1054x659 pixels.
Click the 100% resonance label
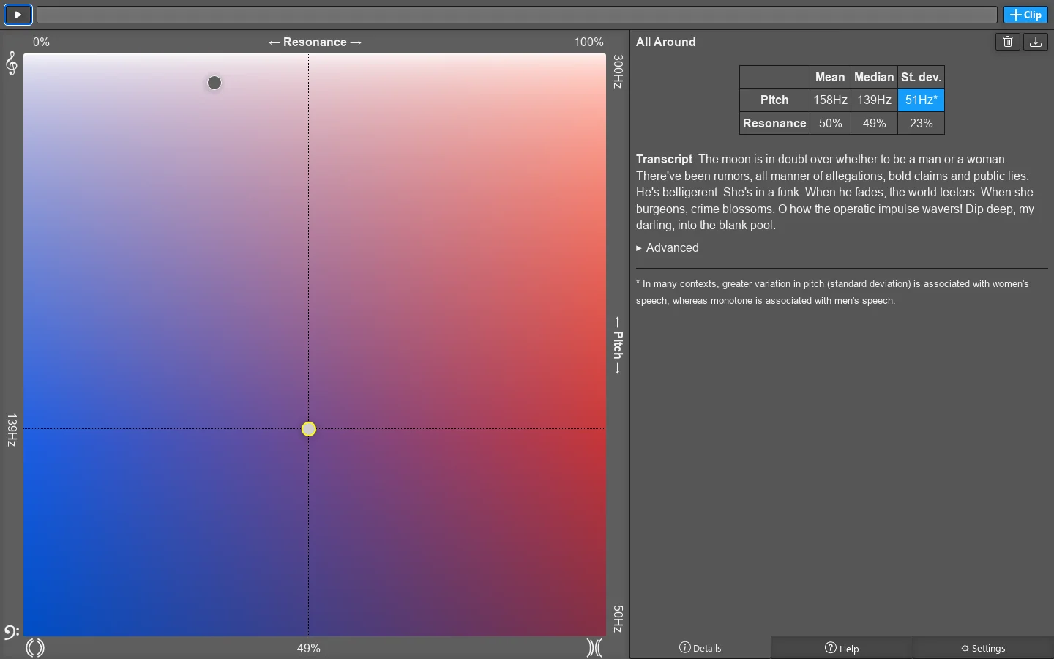point(588,42)
